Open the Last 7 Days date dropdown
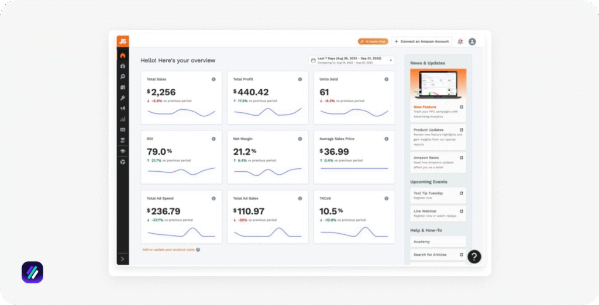Image resolution: width=599 pixels, height=305 pixels. (352, 60)
